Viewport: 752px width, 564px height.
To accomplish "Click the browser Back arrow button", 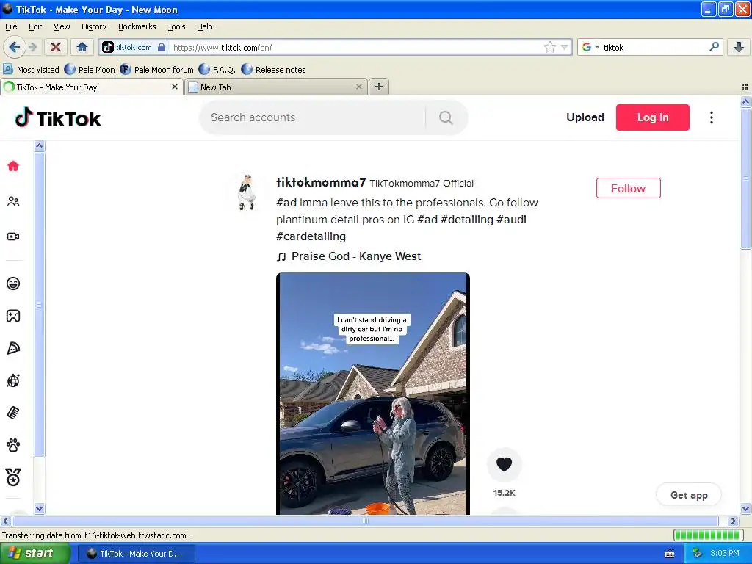I will [15, 47].
